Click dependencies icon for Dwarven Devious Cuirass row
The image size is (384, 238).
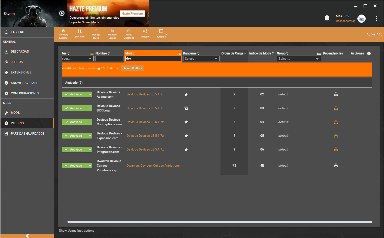point(336,166)
